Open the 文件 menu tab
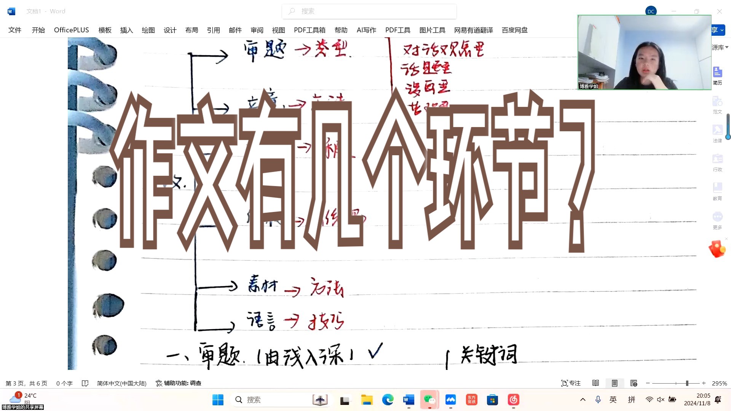Screen dimensions: 731x411 (15, 30)
